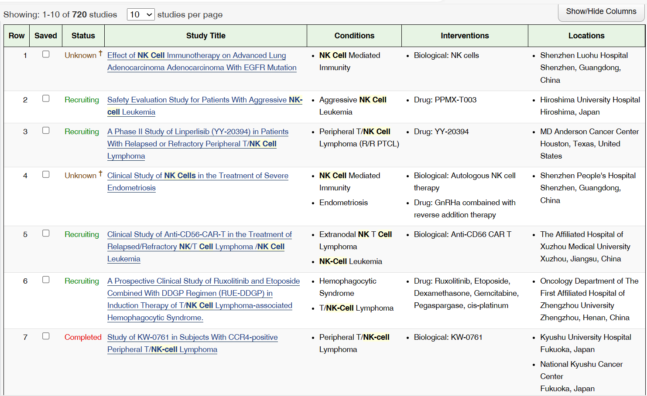Image resolution: width=647 pixels, height=396 pixels.
Task: Click the Locations column header
Action: point(586,36)
